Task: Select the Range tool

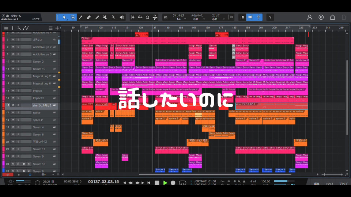Action: tap(73, 17)
